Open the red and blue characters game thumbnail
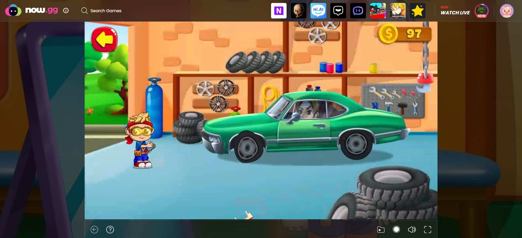Viewport: 522px width, 238px height. [x=378, y=11]
